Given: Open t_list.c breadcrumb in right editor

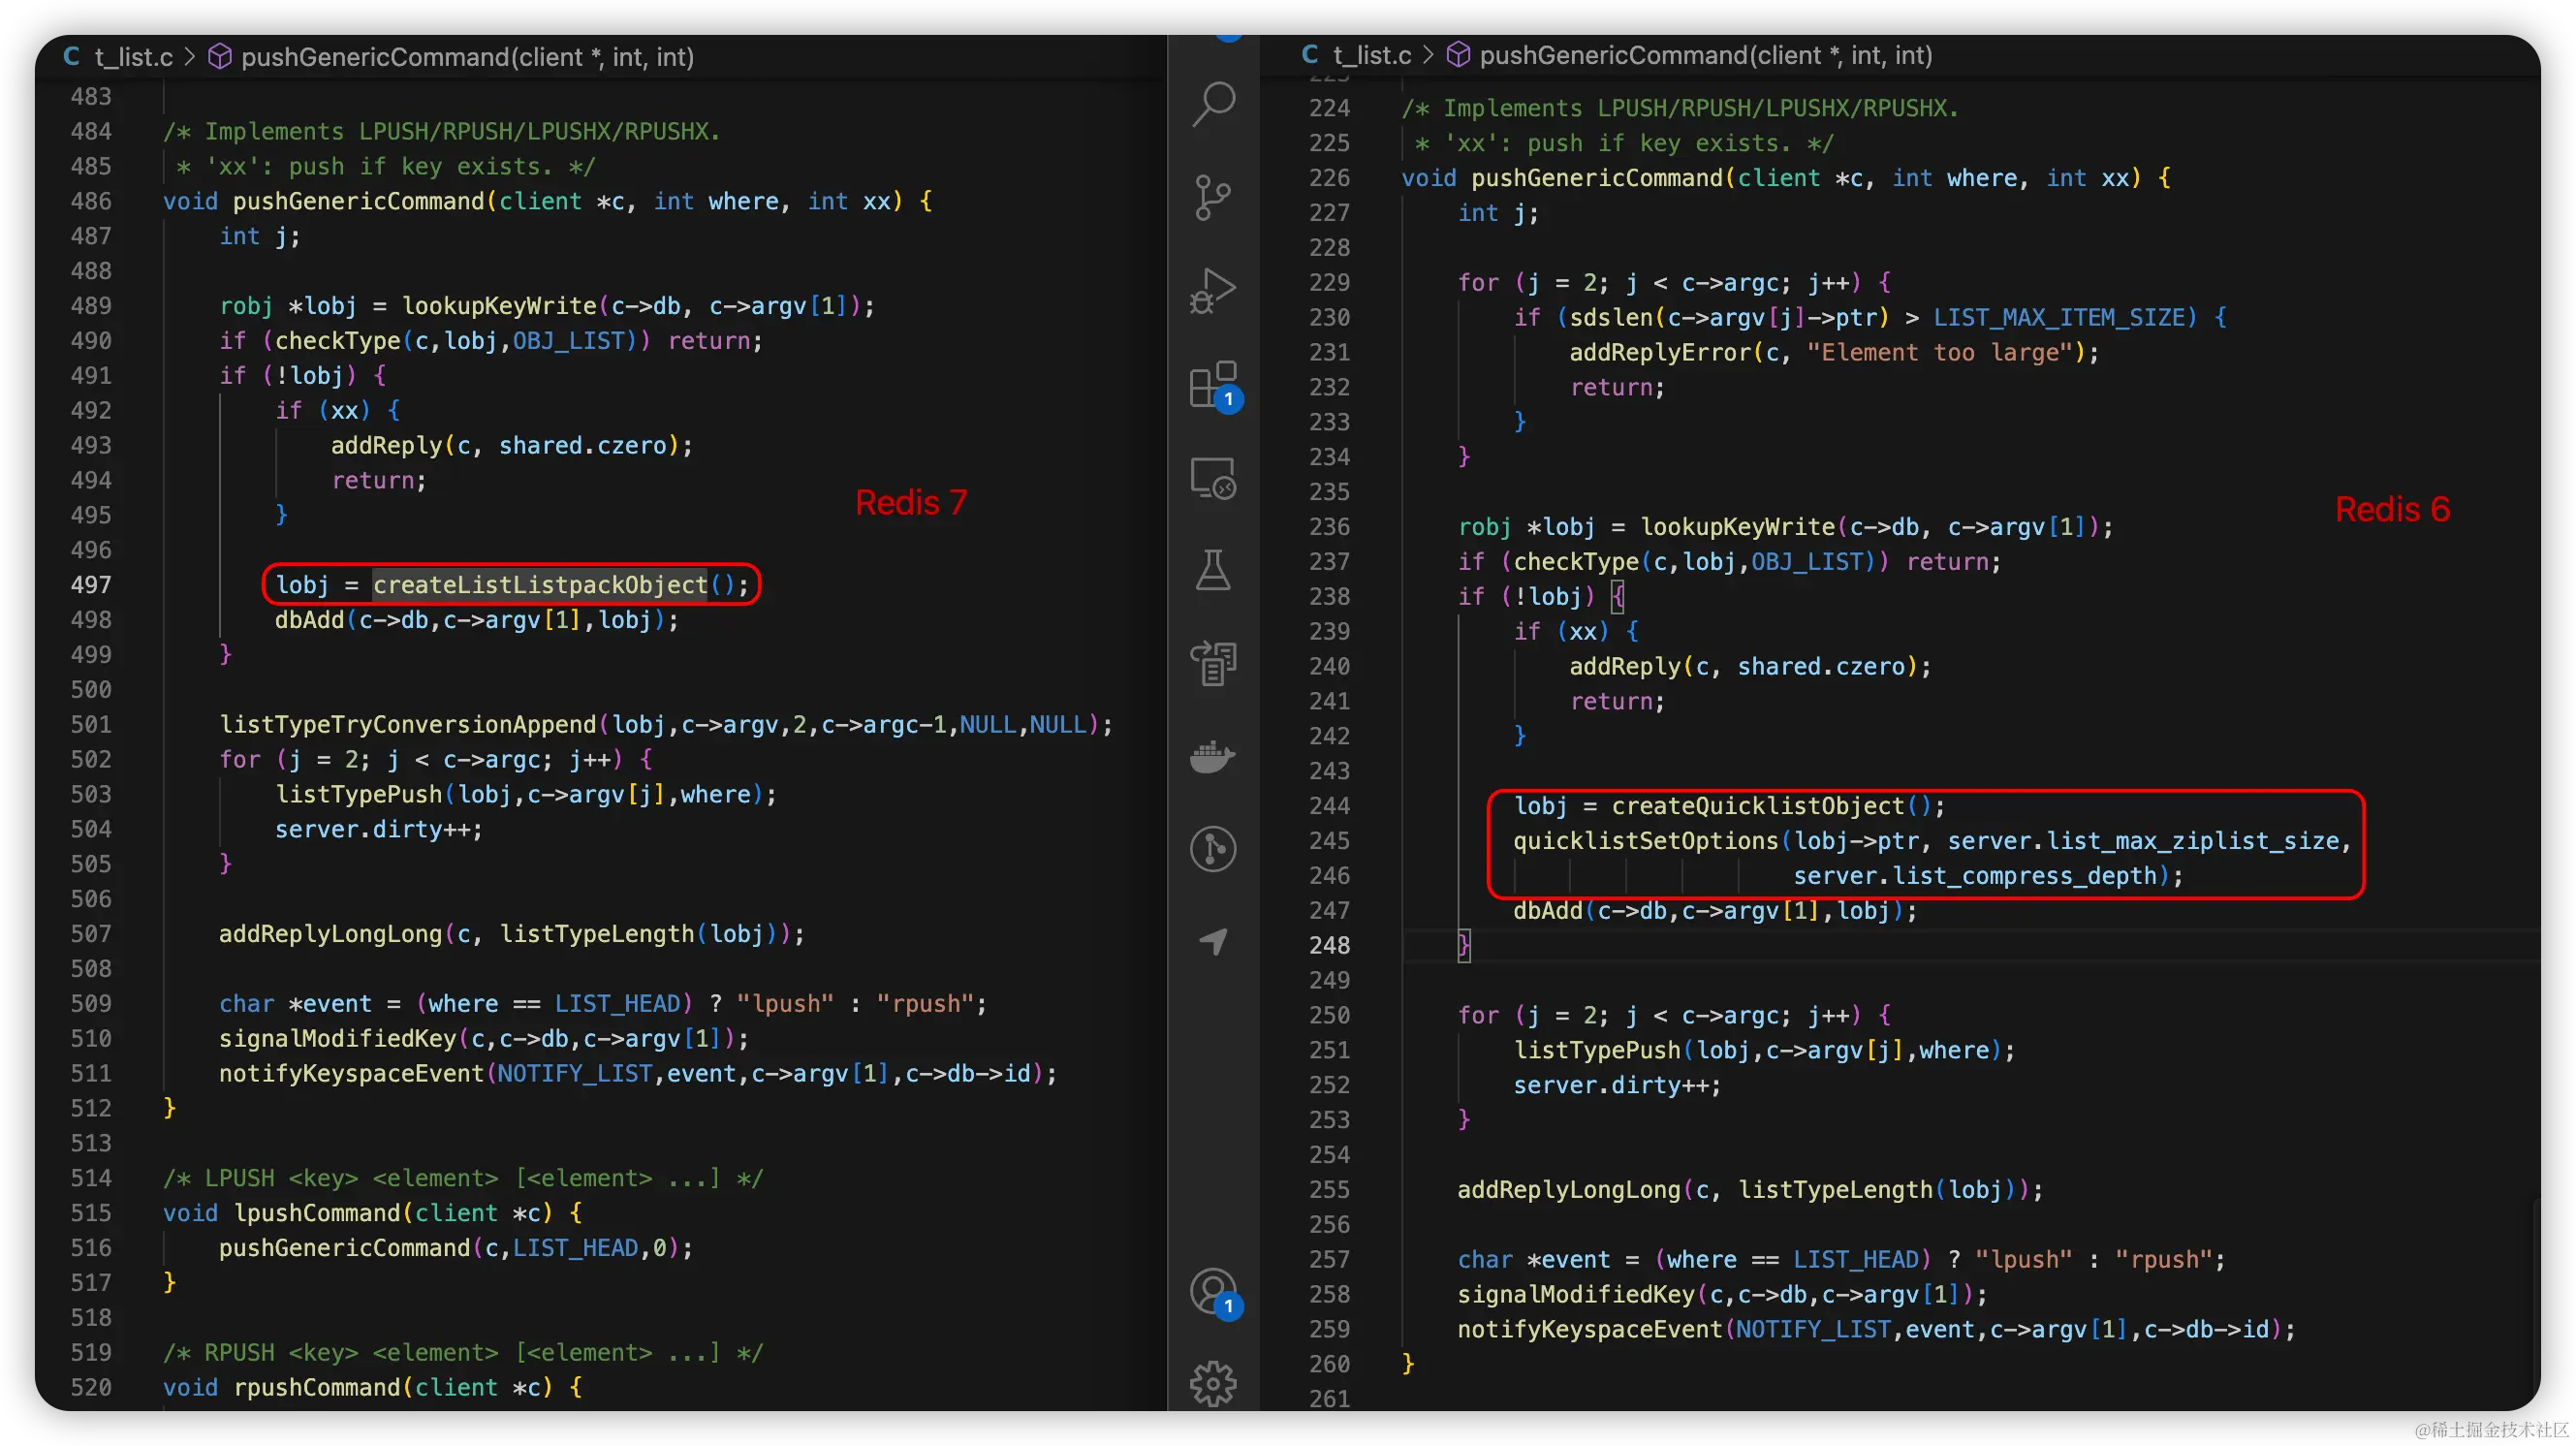Looking at the screenshot, I should [1372, 55].
